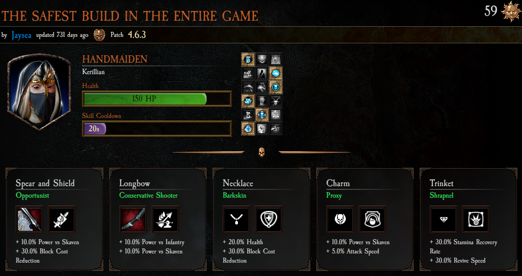Click the sun-face rating icon beside 59
The width and height of the screenshot is (522, 276).
click(511, 12)
